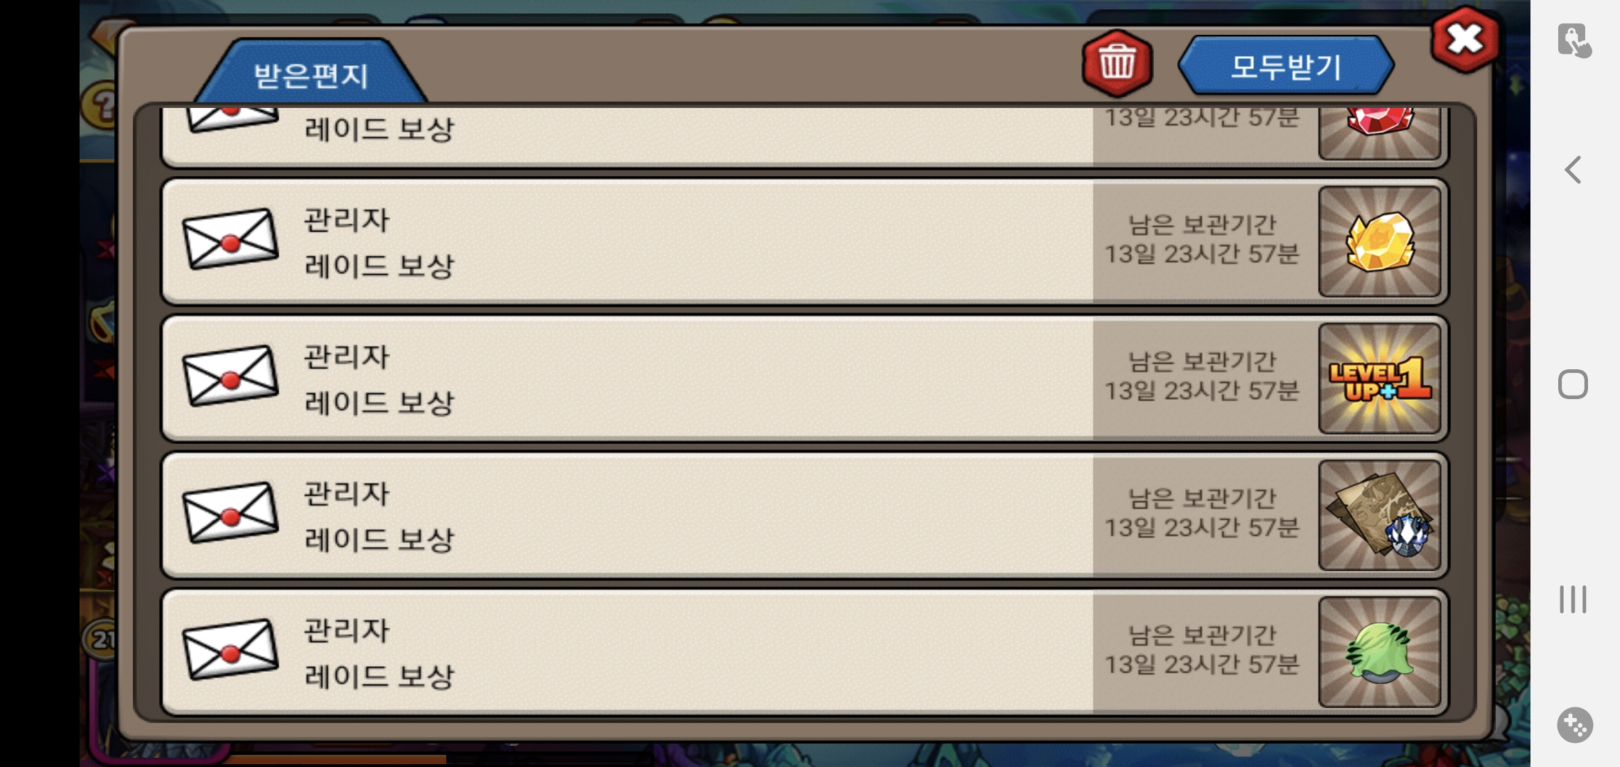Select the gold gem 관리자 레이드 보상 mail
The width and height of the screenshot is (1620, 767).
click(x=805, y=241)
